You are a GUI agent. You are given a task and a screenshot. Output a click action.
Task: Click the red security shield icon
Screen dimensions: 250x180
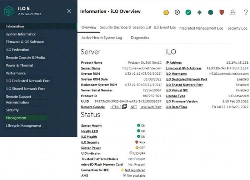click(221, 12)
